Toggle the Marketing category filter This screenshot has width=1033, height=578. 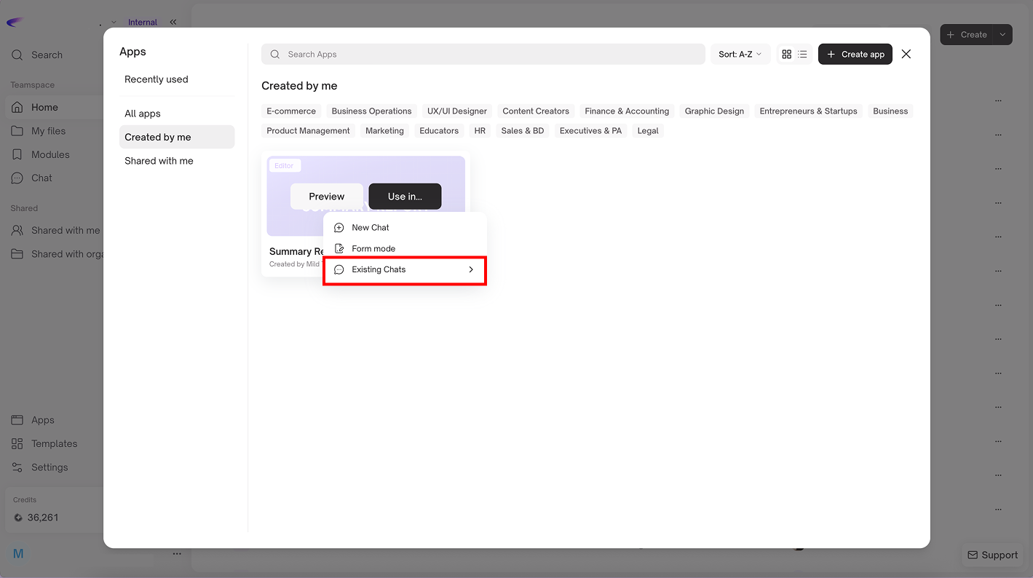pos(384,131)
